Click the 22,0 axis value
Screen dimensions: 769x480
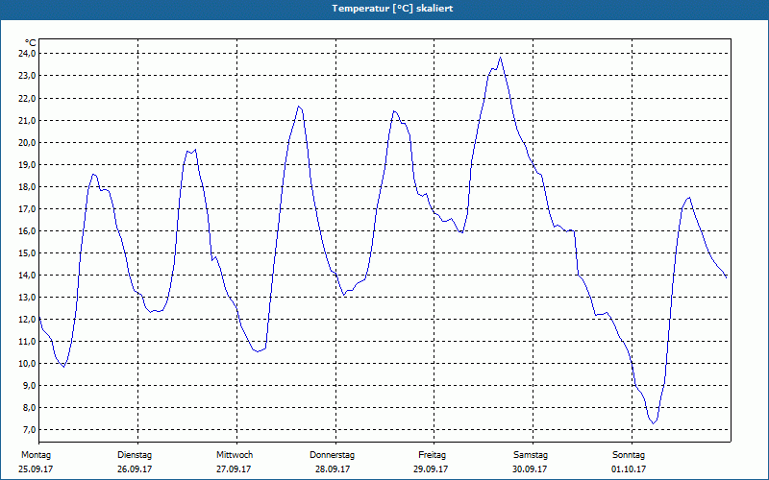(27, 98)
